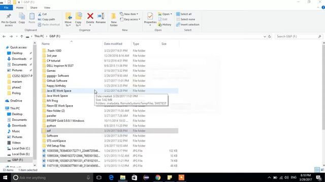This screenshot has height=182, width=325.
Task: Click Select none
Action: [185, 19]
